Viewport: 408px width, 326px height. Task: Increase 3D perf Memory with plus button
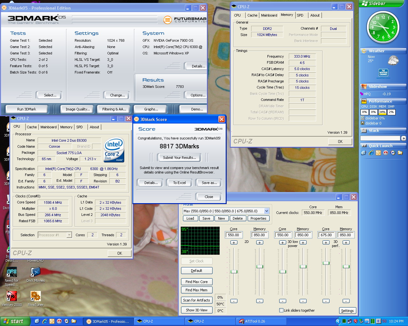coord(346,243)
